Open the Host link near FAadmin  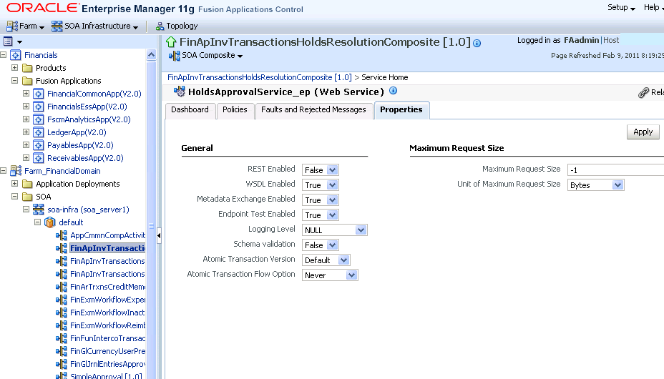pos(611,40)
